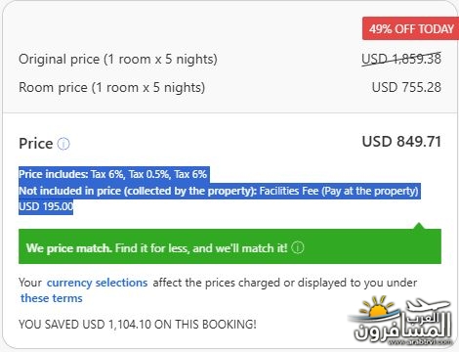Click the green We price match banner

click(x=229, y=246)
